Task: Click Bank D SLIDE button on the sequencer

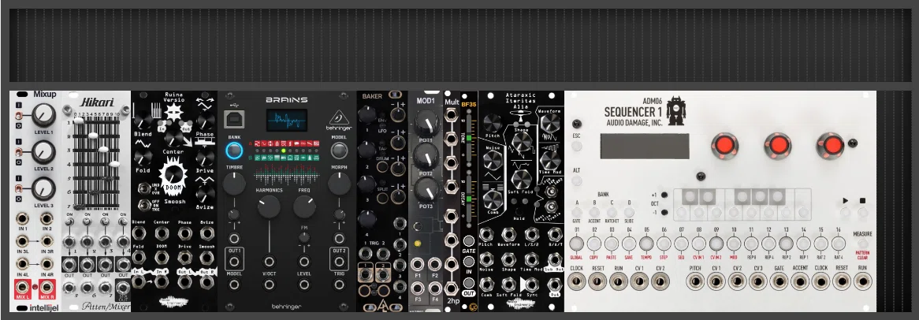Action: pos(630,212)
